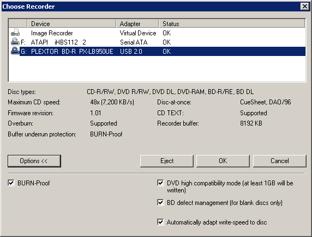Confirm recorder choice with OK button
Screen dimensions: 312x237
[223, 161]
